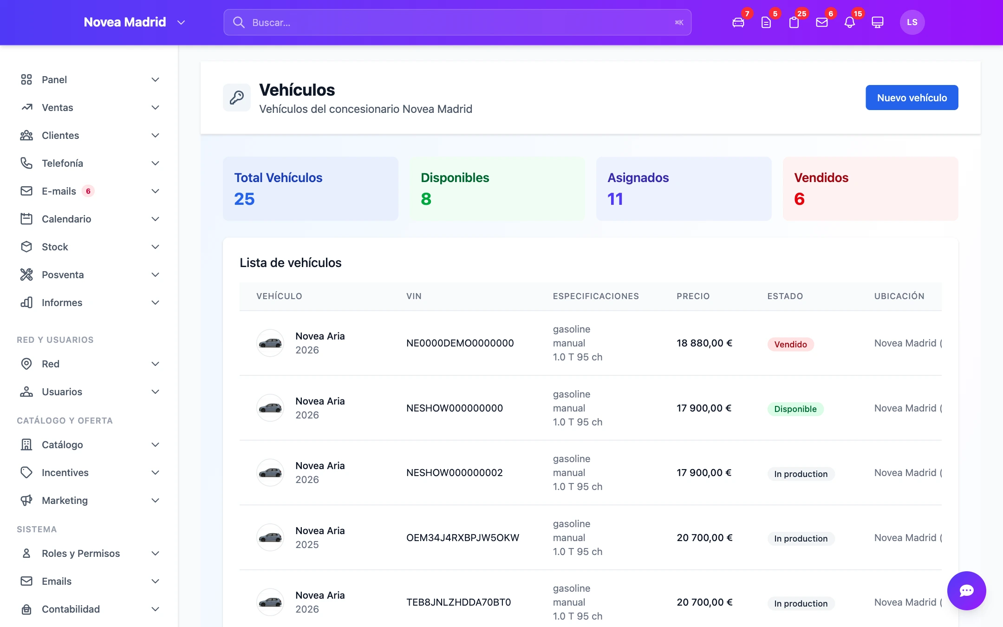Open the clipboard icon with badge 25

(794, 22)
